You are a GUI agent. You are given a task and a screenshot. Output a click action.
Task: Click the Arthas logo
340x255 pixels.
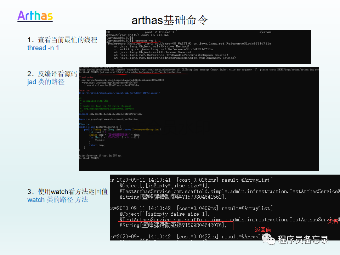pyautogui.click(x=35, y=16)
